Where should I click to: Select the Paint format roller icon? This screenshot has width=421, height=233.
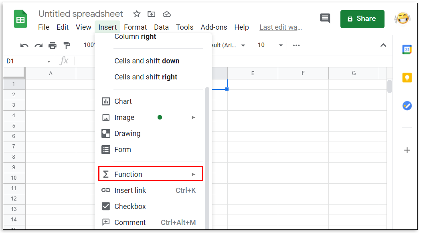(x=67, y=45)
